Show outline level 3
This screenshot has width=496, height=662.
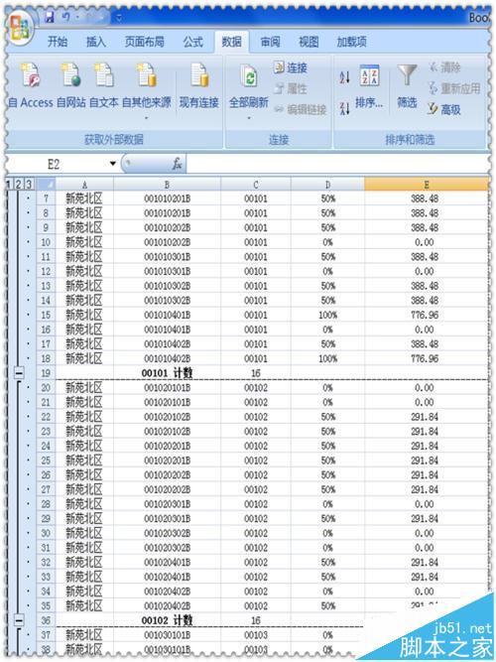point(29,184)
